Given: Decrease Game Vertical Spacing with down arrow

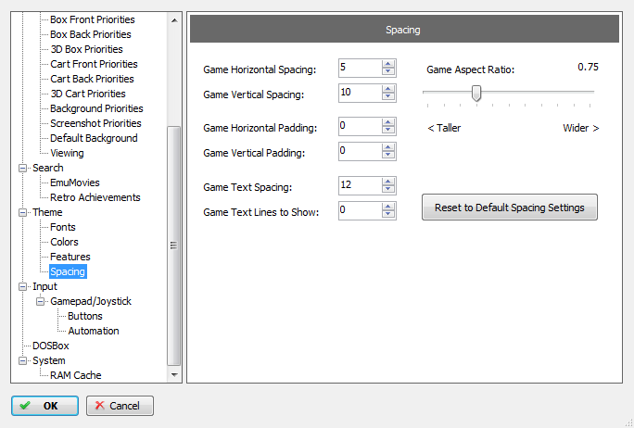Looking at the screenshot, I should coord(388,96).
